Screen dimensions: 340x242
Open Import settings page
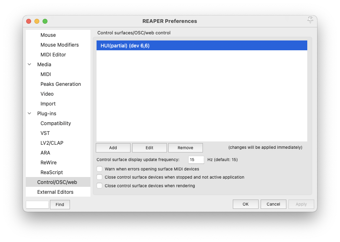(x=48, y=103)
